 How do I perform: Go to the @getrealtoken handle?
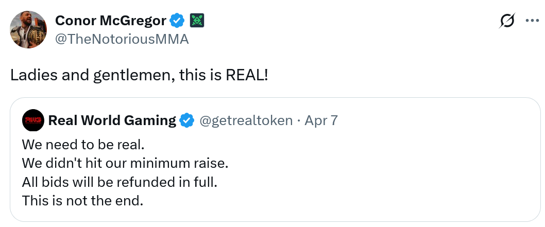[x=246, y=121]
